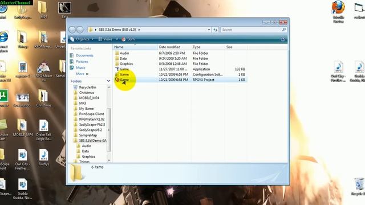Viewport: 365px width, 205px height.
Task: Select RPG Maker VX desktop shortcut
Action: 44,72
